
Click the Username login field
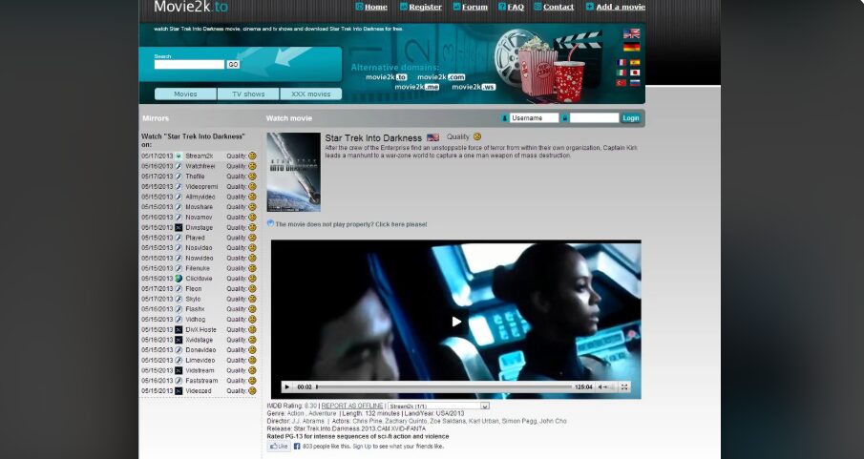(x=534, y=118)
